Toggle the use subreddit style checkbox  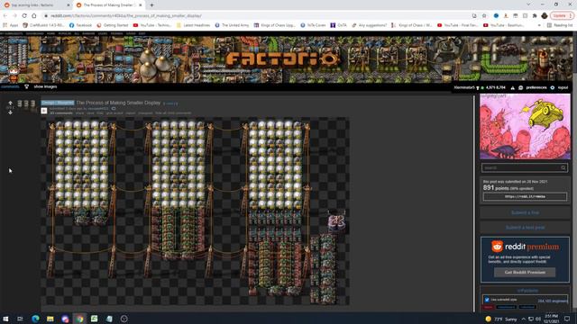[x=487, y=300]
